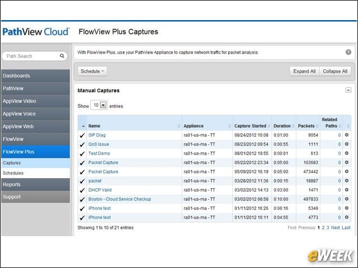
Task: Open gear options for SIP Diag row
Action: coord(347,135)
